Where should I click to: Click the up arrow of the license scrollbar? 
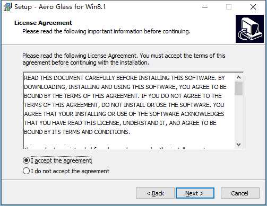[x=238, y=77]
